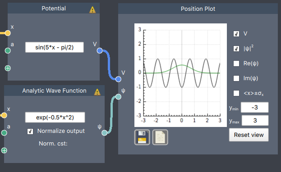Uncheck the |ψ|² plot checkbox

[x=236, y=49]
